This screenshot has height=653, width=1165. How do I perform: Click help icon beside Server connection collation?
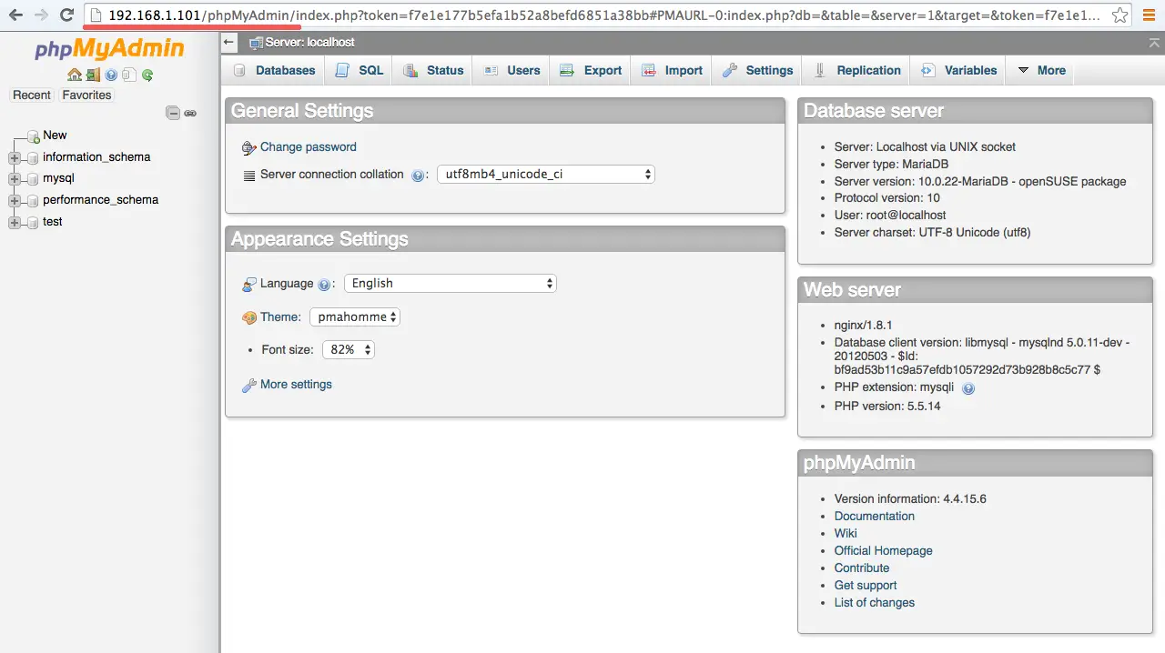click(419, 176)
